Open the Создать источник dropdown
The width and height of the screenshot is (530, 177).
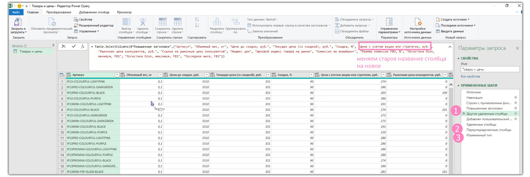click(x=452, y=19)
